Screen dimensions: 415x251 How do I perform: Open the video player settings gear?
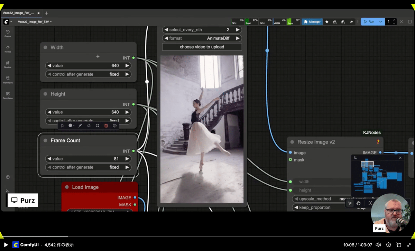[389, 245]
